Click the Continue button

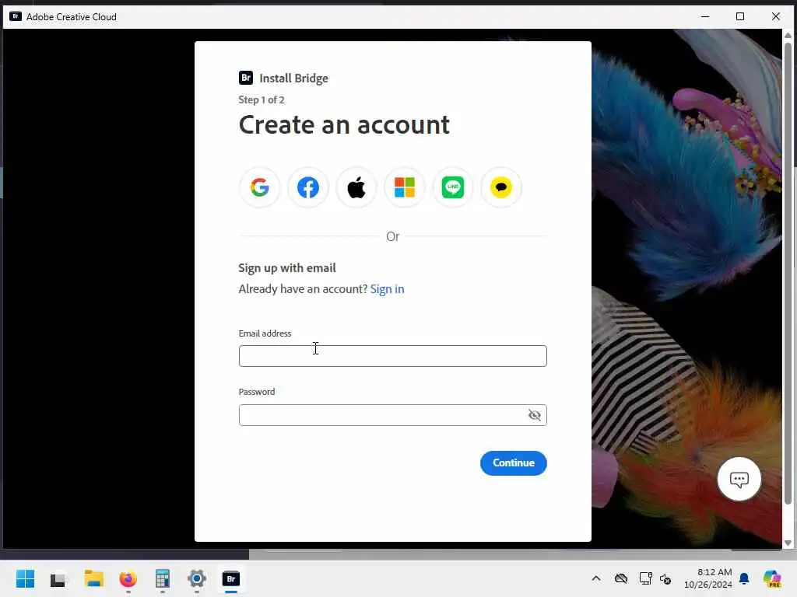click(x=514, y=463)
